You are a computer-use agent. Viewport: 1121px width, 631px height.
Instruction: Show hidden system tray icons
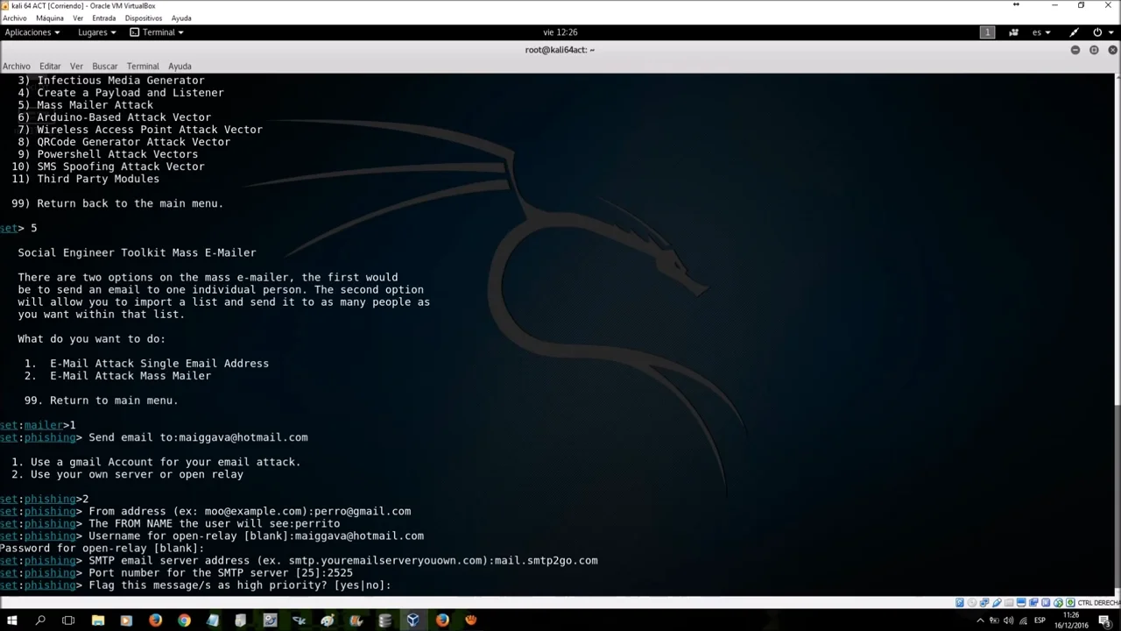980,620
